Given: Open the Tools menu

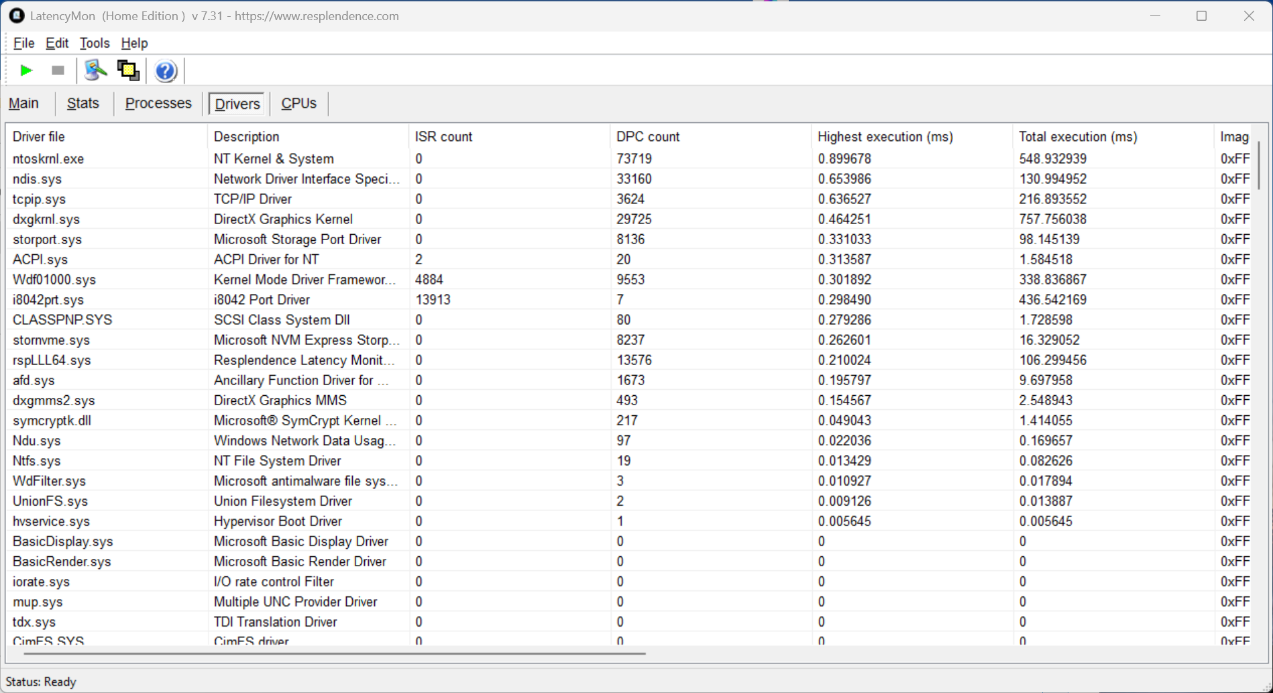Looking at the screenshot, I should coord(95,43).
